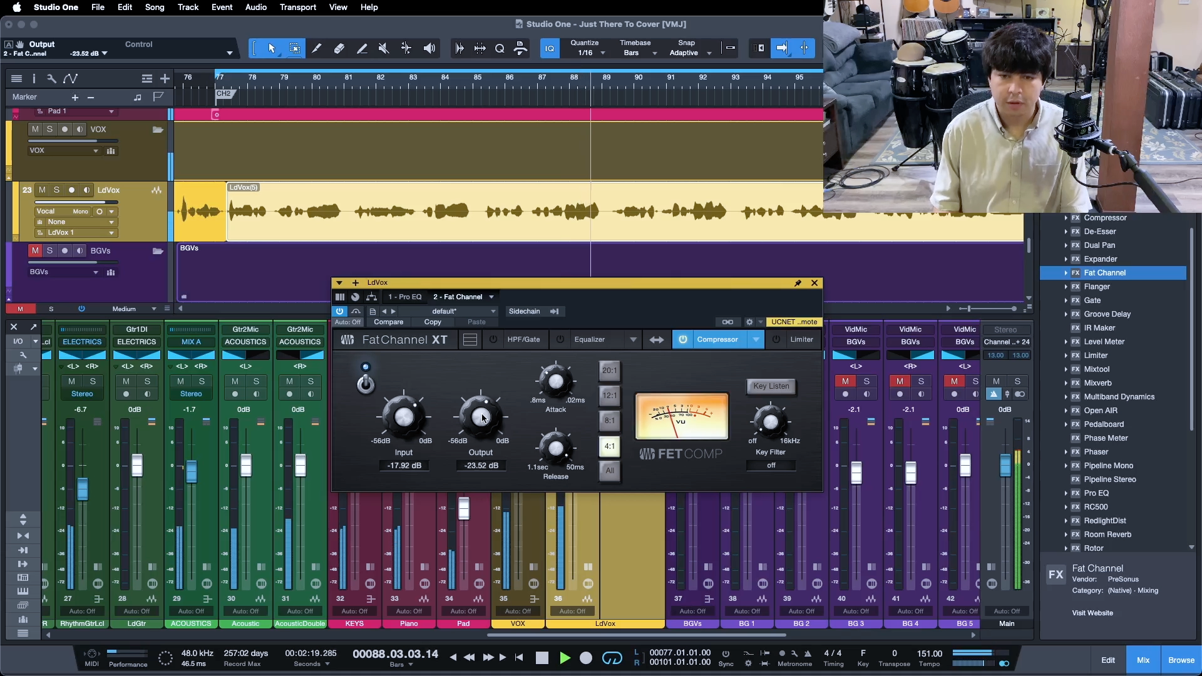
Task: Select the Listen speaker tool
Action: click(x=429, y=48)
